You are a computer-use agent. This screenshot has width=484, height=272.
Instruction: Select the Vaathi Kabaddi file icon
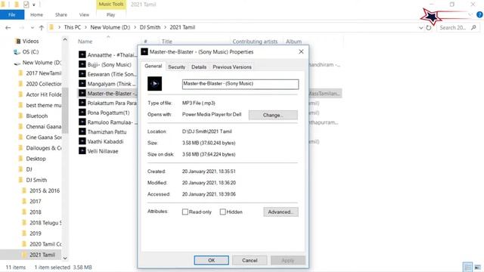(82, 141)
